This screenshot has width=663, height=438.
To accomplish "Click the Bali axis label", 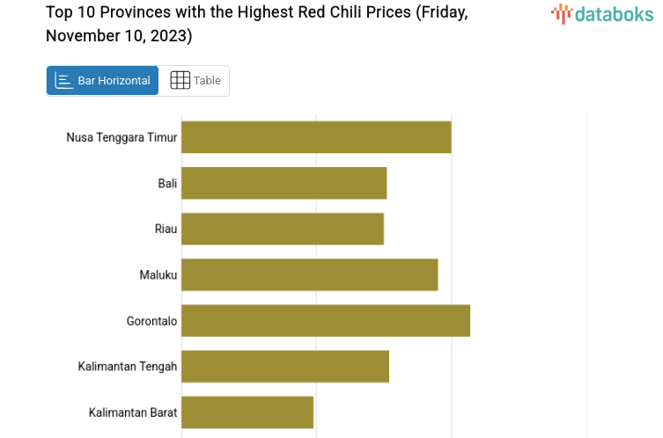I will (x=167, y=183).
